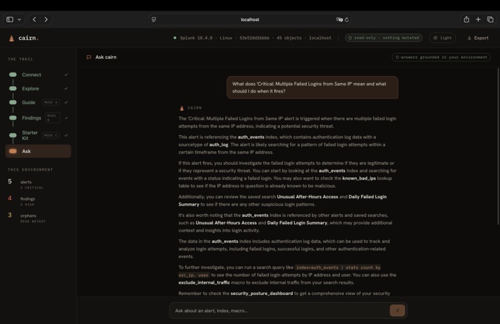Click the Splunk 10.4.0 version text
This screenshot has height=324, width=500.
[x=196, y=38]
